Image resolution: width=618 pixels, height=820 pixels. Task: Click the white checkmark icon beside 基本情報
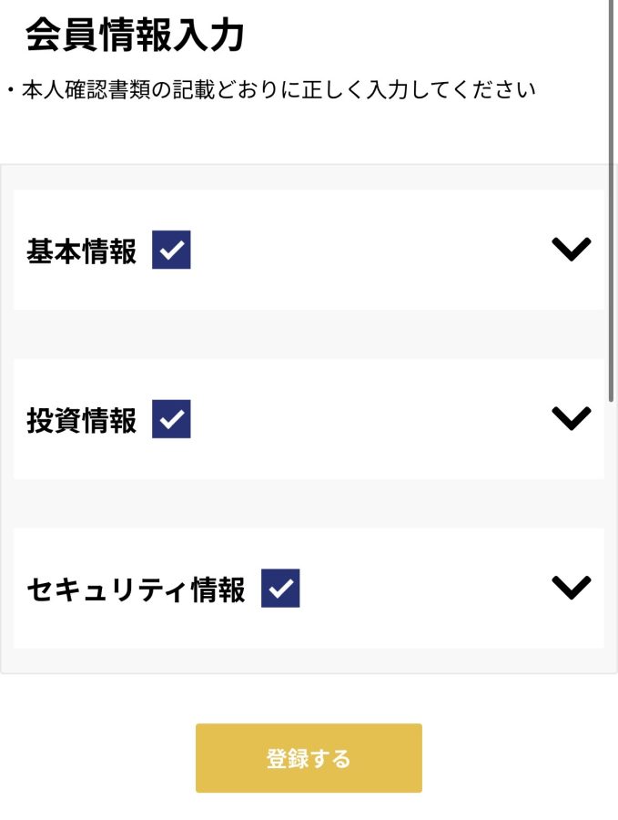tap(171, 250)
